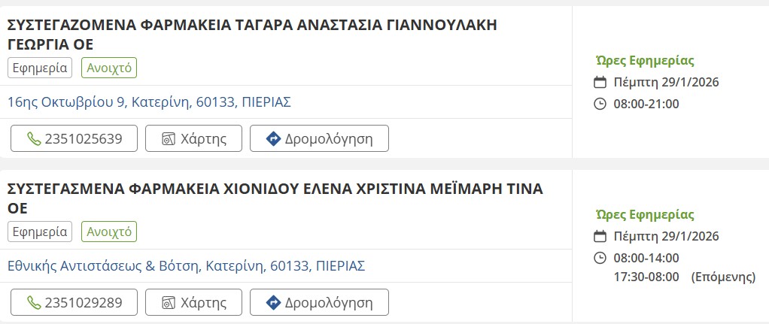Click the calendar icon in the ΤΑΓΑΡΑ card

(x=600, y=83)
